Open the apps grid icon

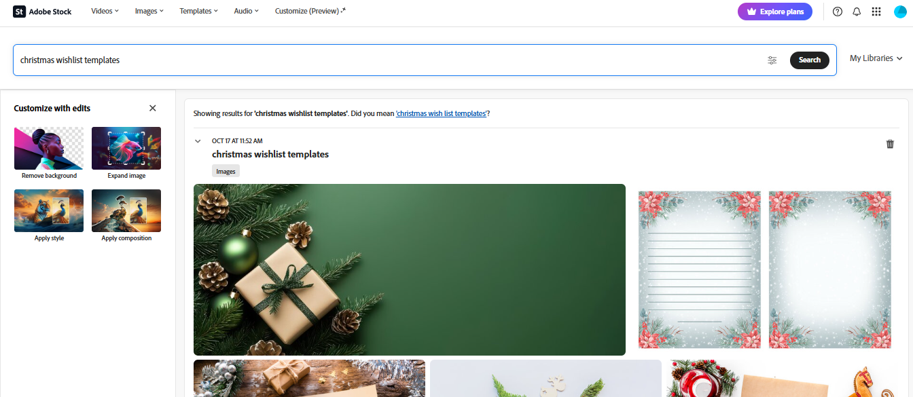click(x=876, y=12)
